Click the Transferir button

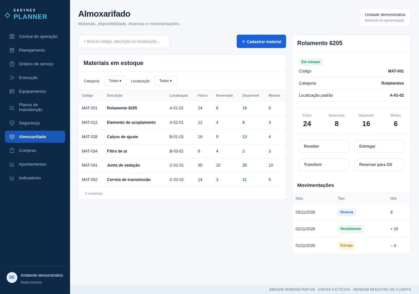[323, 165]
